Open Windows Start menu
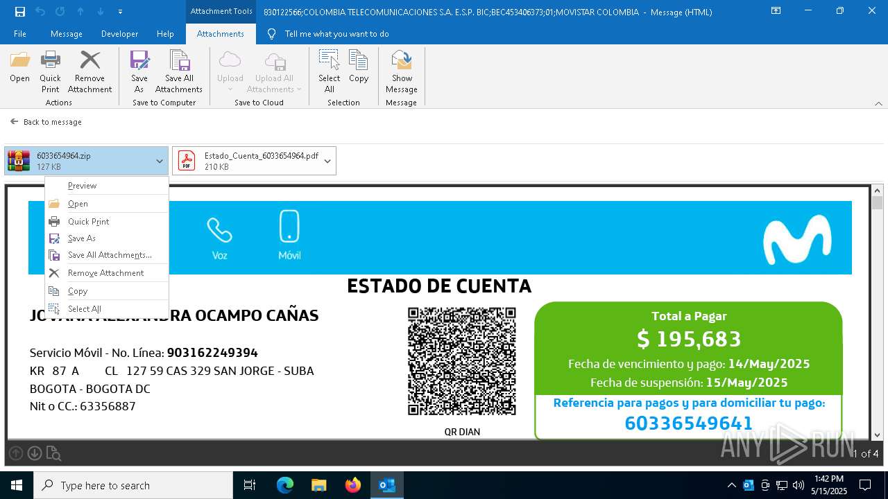 coord(17,485)
